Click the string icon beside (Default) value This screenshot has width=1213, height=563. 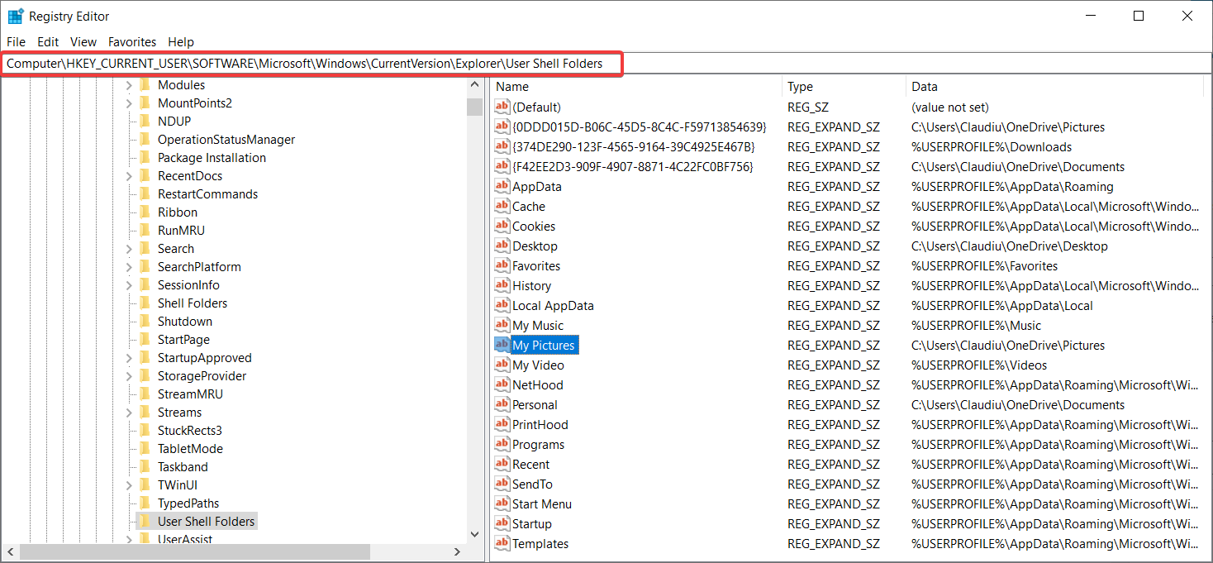click(502, 107)
